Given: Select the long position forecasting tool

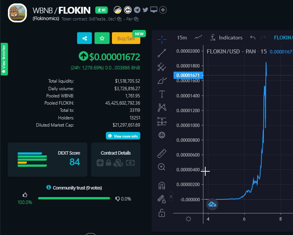Looking at the screenshot, I should (x=162, y=121).
